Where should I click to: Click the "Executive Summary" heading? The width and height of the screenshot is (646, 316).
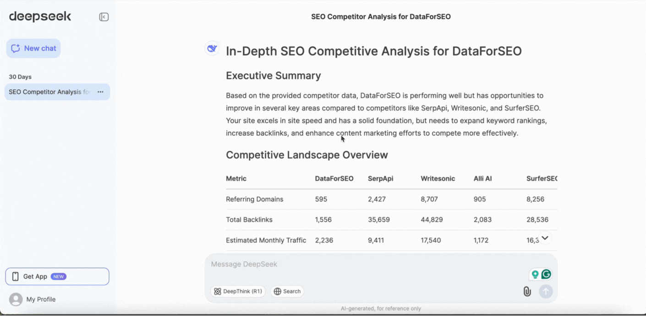(274, 76)
